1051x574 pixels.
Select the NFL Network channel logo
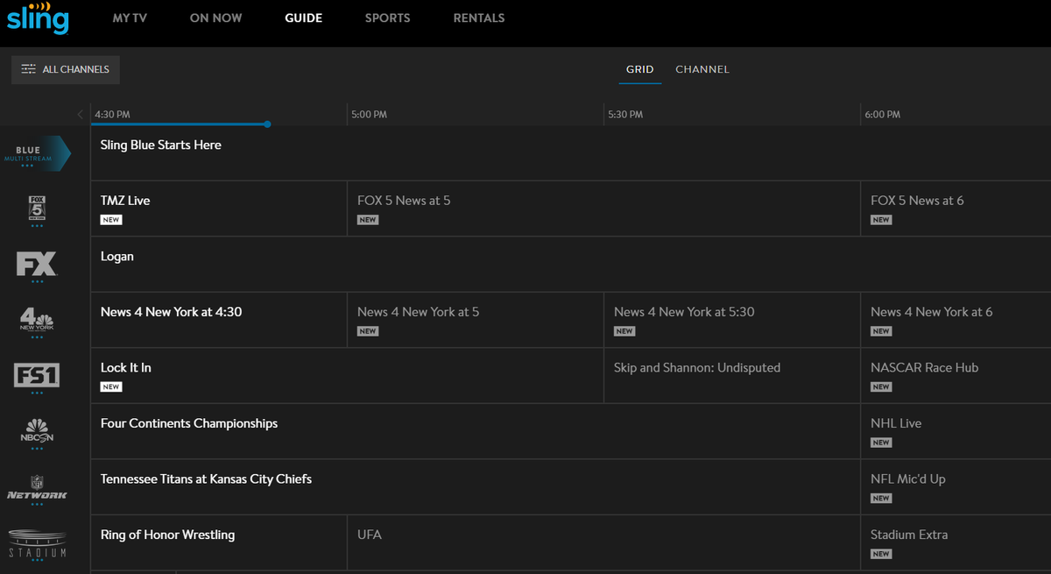[37, 487]
